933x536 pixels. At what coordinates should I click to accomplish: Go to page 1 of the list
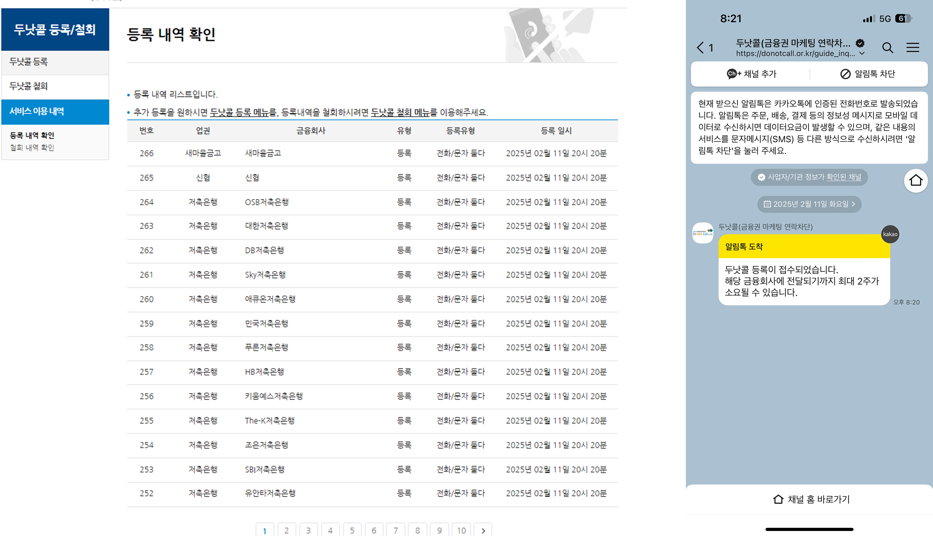(264, 530)
